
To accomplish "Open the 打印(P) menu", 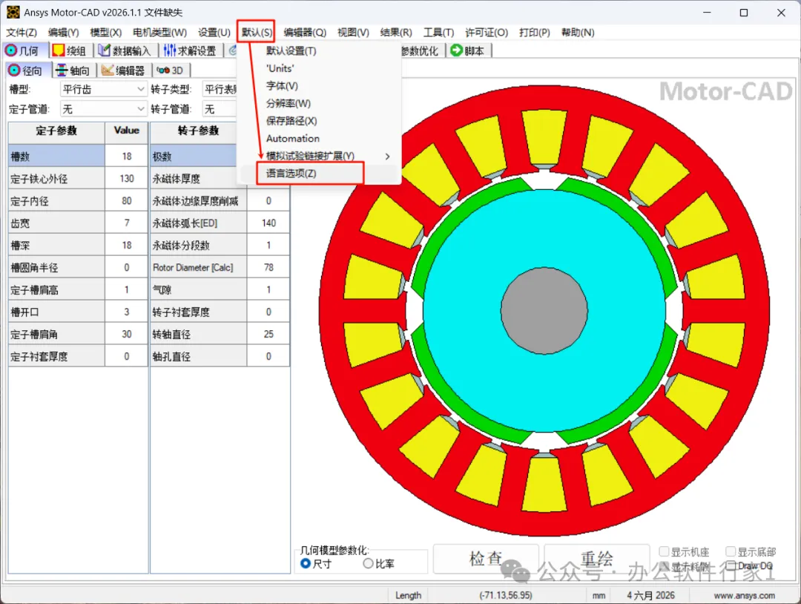I will pos(534,32).
